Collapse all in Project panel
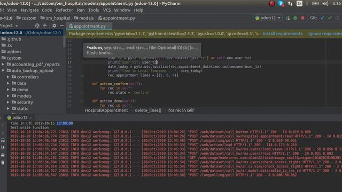The height and width of the screenshot is (192, 342). point(45,26)
